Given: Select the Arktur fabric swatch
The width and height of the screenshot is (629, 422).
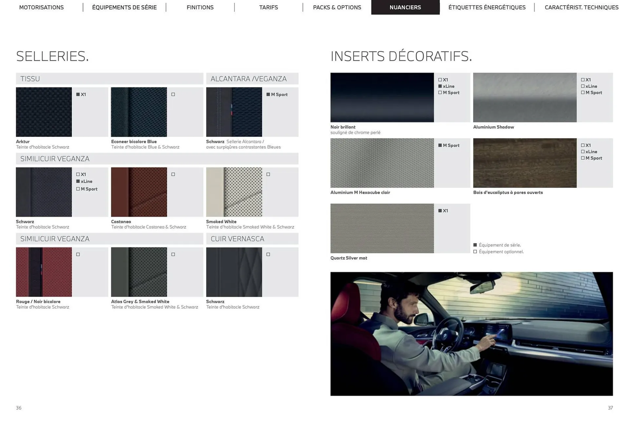Looking at the screenshot, I should (x=44, y=111).
